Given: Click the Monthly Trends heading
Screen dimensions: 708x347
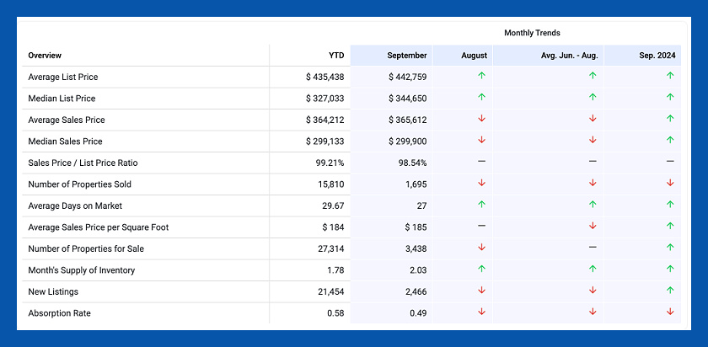Looking at the screenshot, I should click(x=532, y=33).
